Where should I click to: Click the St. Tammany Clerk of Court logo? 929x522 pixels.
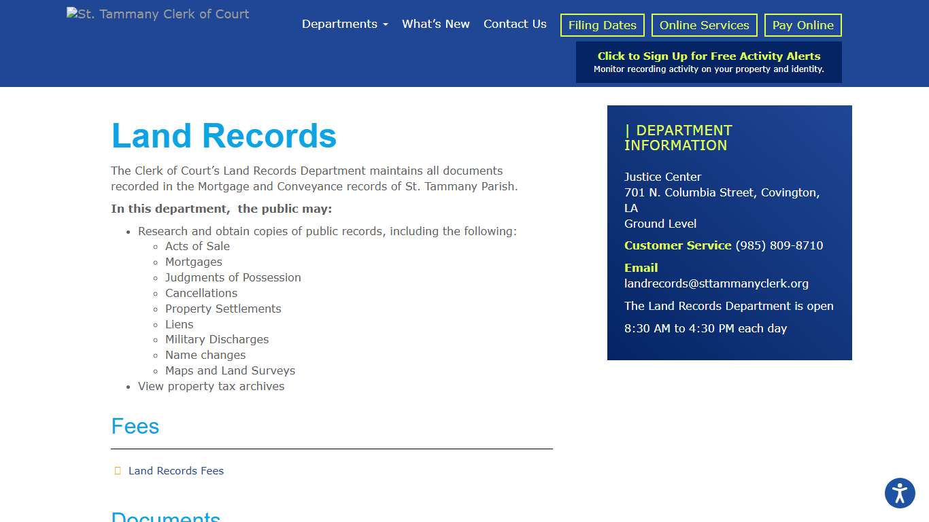click(157, 13)
